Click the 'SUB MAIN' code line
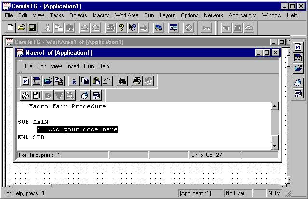 pos(33,122)
